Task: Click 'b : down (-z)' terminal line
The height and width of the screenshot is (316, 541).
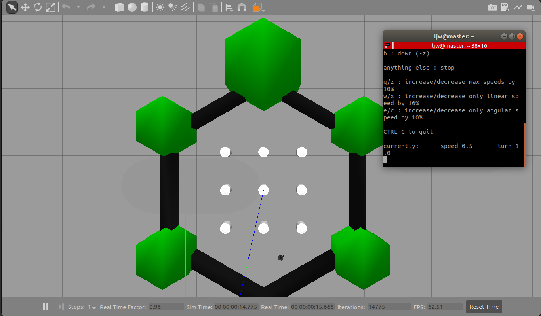Action: (406, 53)
